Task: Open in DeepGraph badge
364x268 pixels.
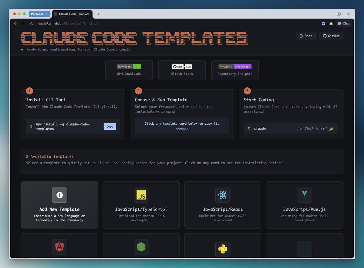Action: 235,67
